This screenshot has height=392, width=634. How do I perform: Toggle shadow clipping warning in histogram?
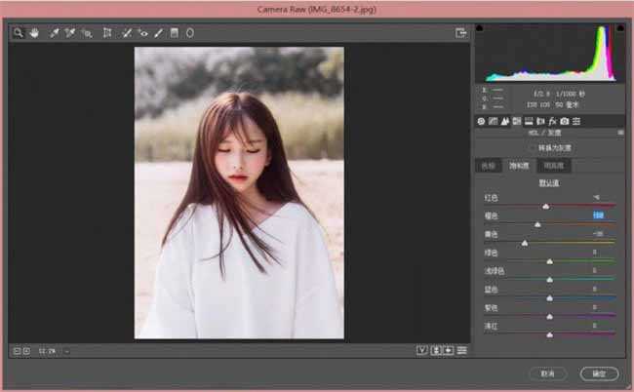(x=480, y=28)
